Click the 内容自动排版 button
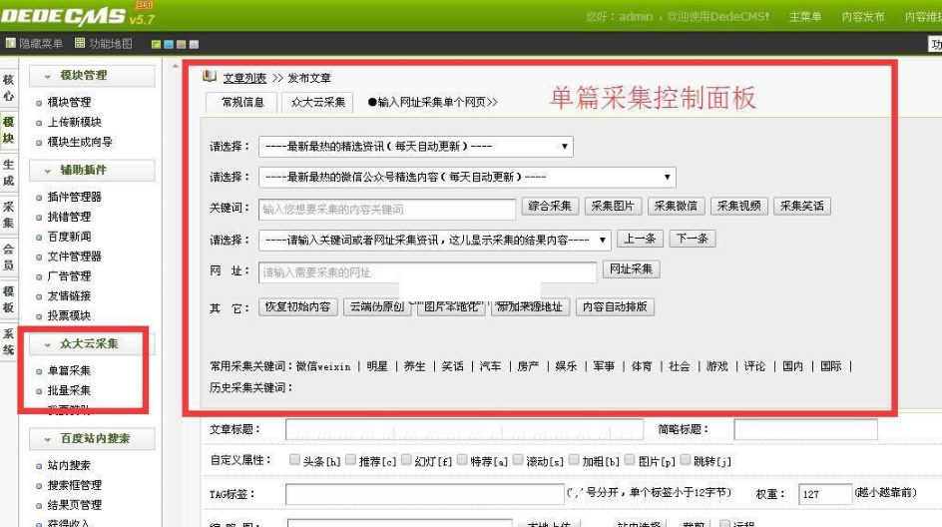942x527 pixels. 615,307
